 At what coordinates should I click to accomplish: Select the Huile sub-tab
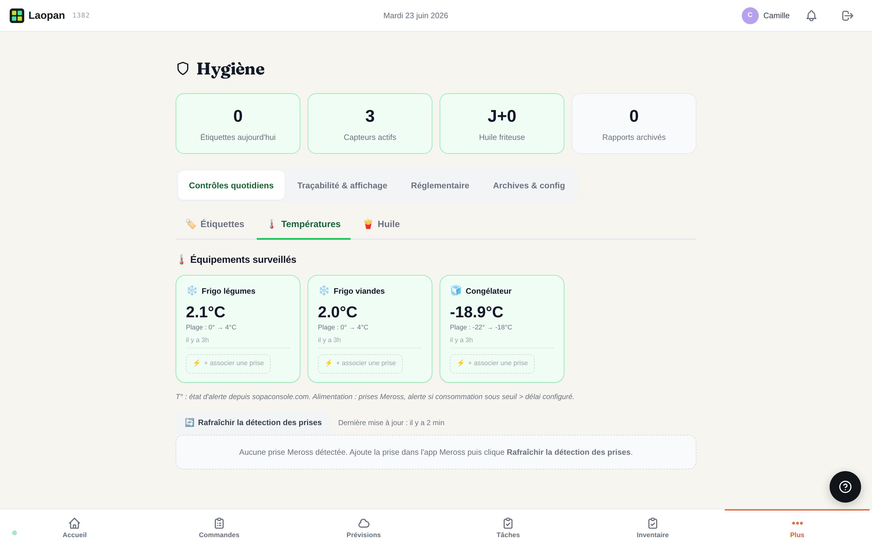coord(381,224)
